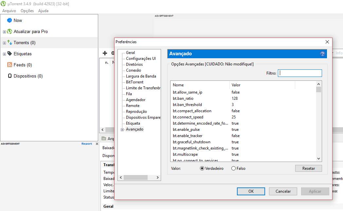Select Geral in the preferences tree

coord(130,53)
